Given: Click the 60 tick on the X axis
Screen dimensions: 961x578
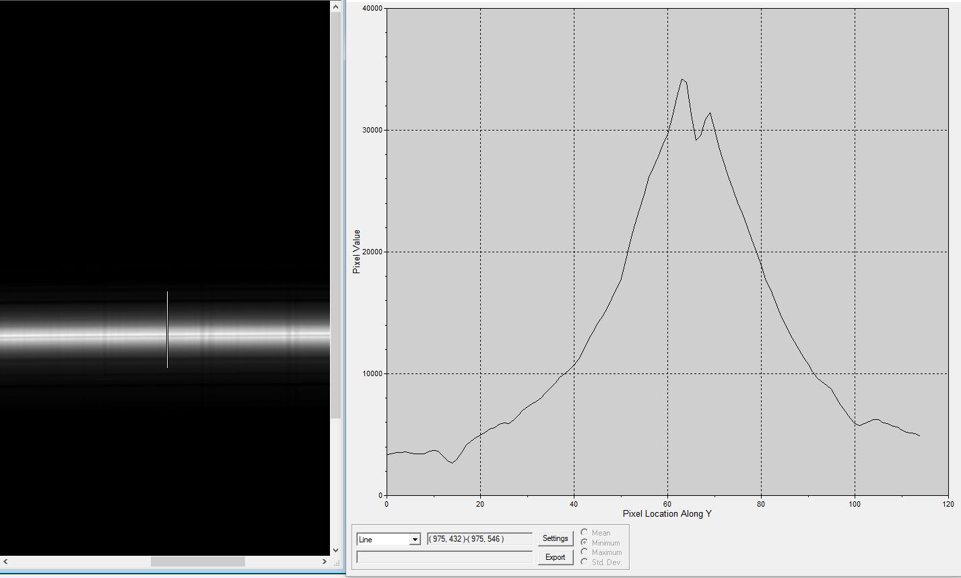Looking at the screenshot, I should click(x=667, y=503).
